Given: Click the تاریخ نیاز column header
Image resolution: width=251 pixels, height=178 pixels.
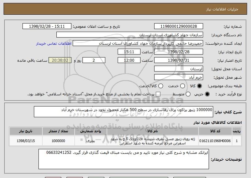Looking at the screenshot, I should 26,131.
